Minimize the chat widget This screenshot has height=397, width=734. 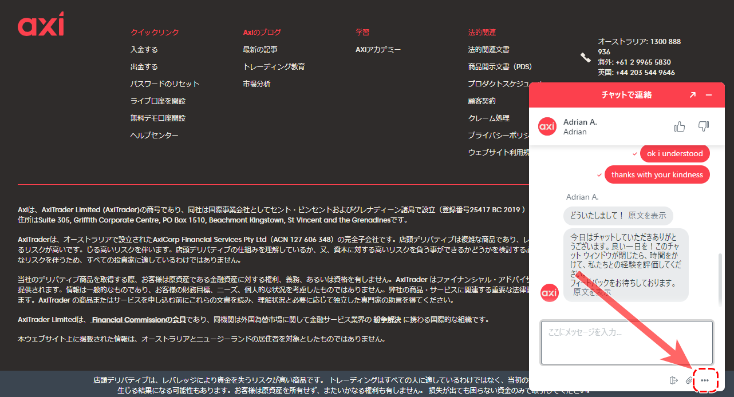coord(709,95)
